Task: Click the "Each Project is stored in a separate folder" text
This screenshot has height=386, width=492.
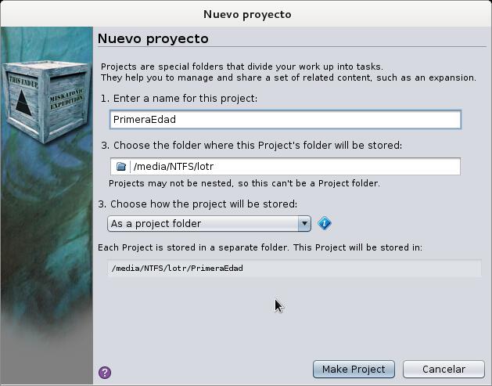Action: point(260,247)
